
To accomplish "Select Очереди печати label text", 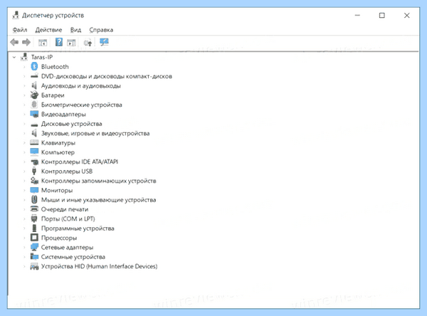I will point(65,209).
